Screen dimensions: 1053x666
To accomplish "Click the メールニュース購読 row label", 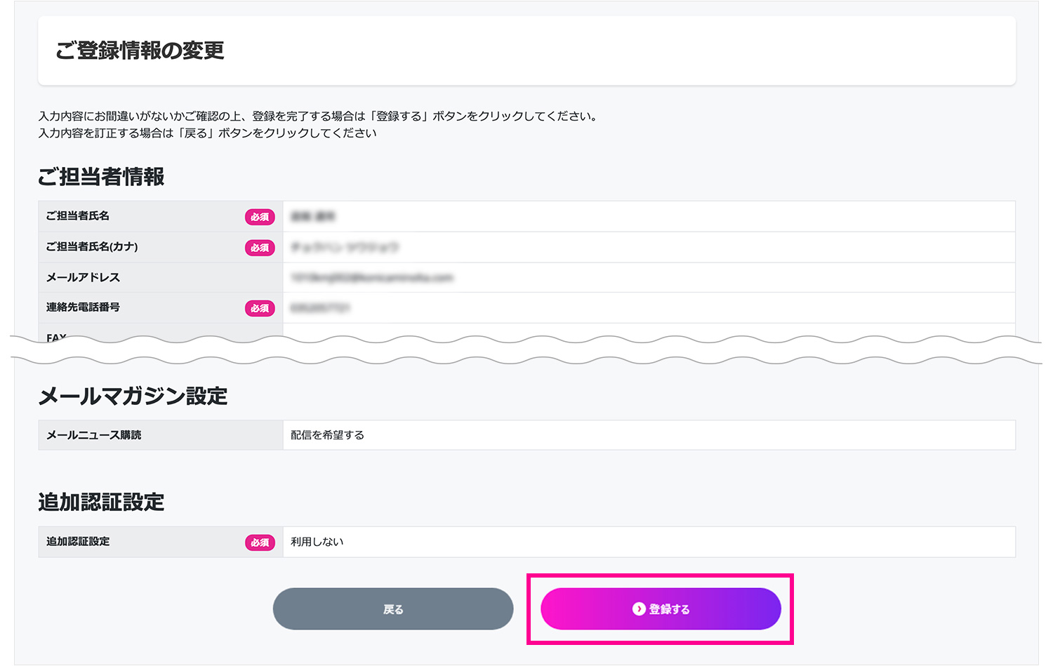I will click(x=94, y=435).
